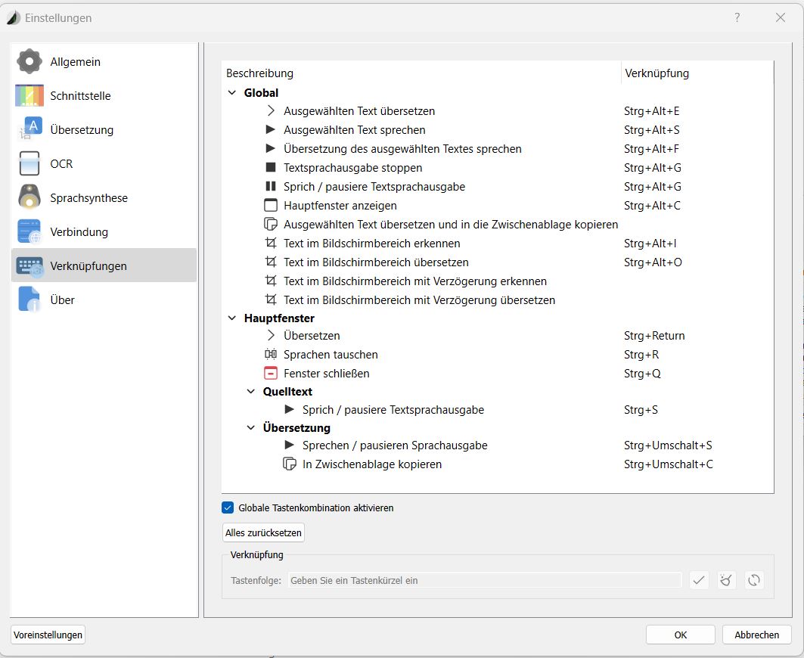Collapse the Hauptfenster group
The height and width of the screenshot is (658, 804).
click(x=232, y=318)
